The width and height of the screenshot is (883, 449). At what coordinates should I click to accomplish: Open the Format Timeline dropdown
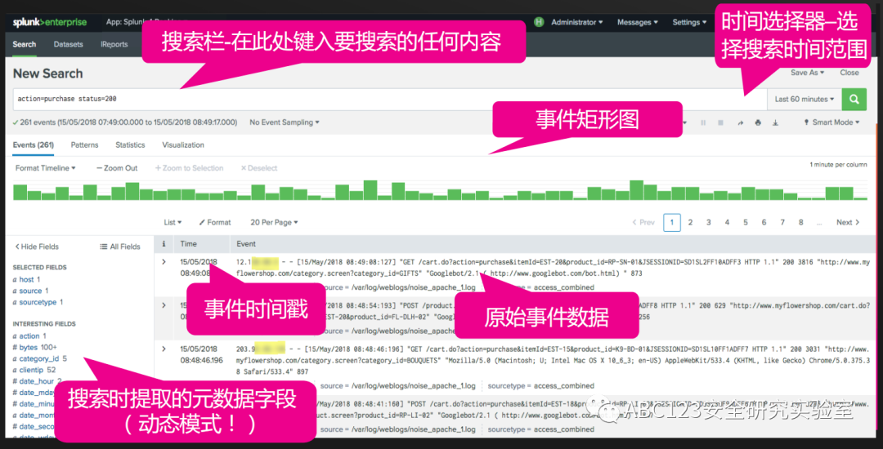coord(46,168)
